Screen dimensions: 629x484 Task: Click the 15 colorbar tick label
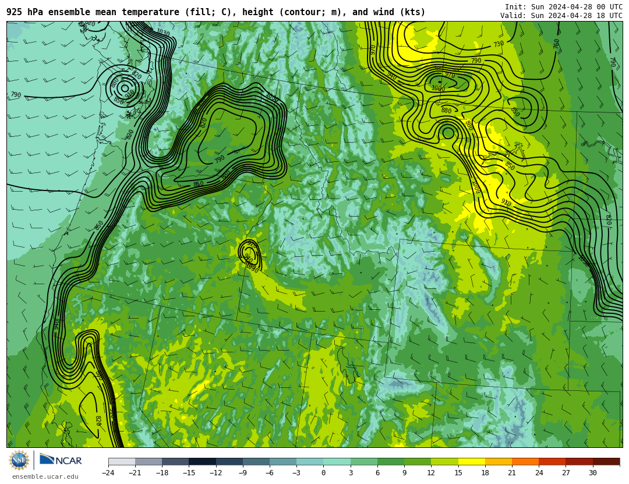click(x=458, y=473)
